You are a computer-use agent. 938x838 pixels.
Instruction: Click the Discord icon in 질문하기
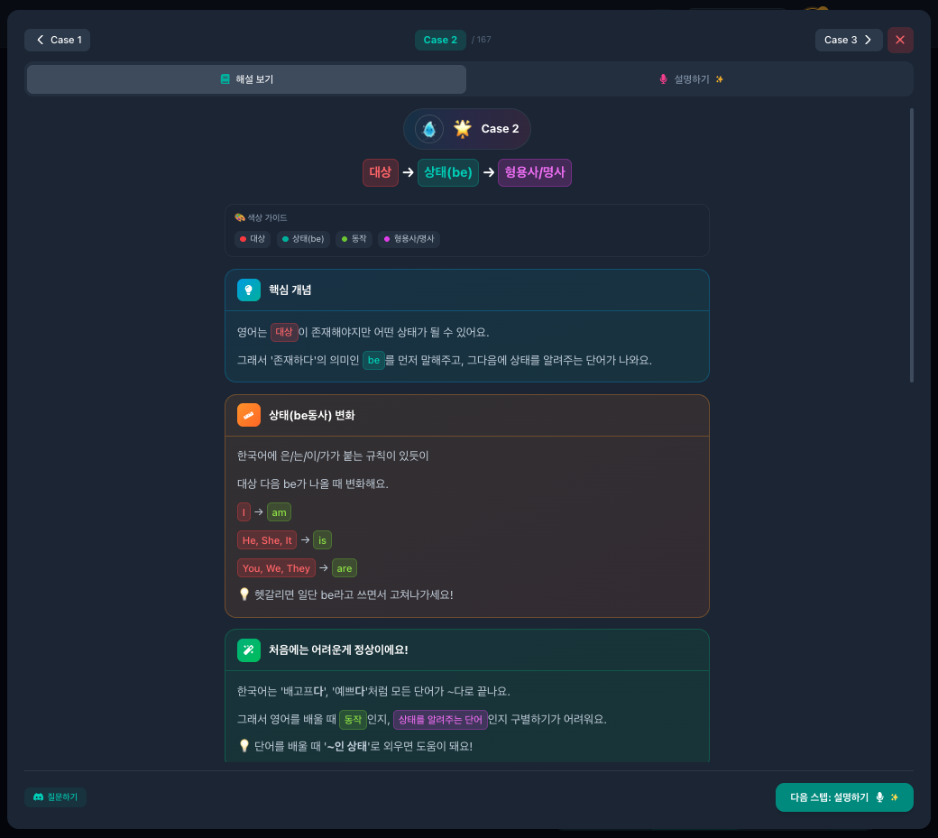click(38, 797)
